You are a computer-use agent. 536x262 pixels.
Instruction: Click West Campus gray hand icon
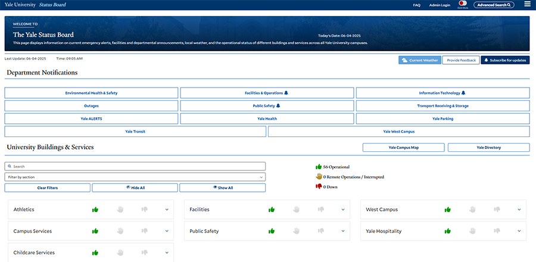472,210
